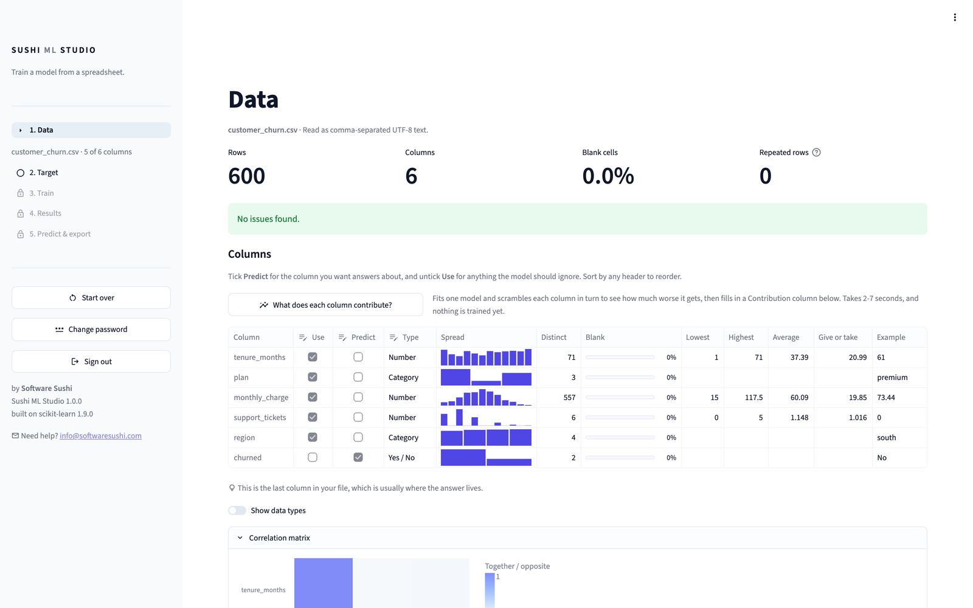Click the Change password dots icon

click(x=60, y=330)
